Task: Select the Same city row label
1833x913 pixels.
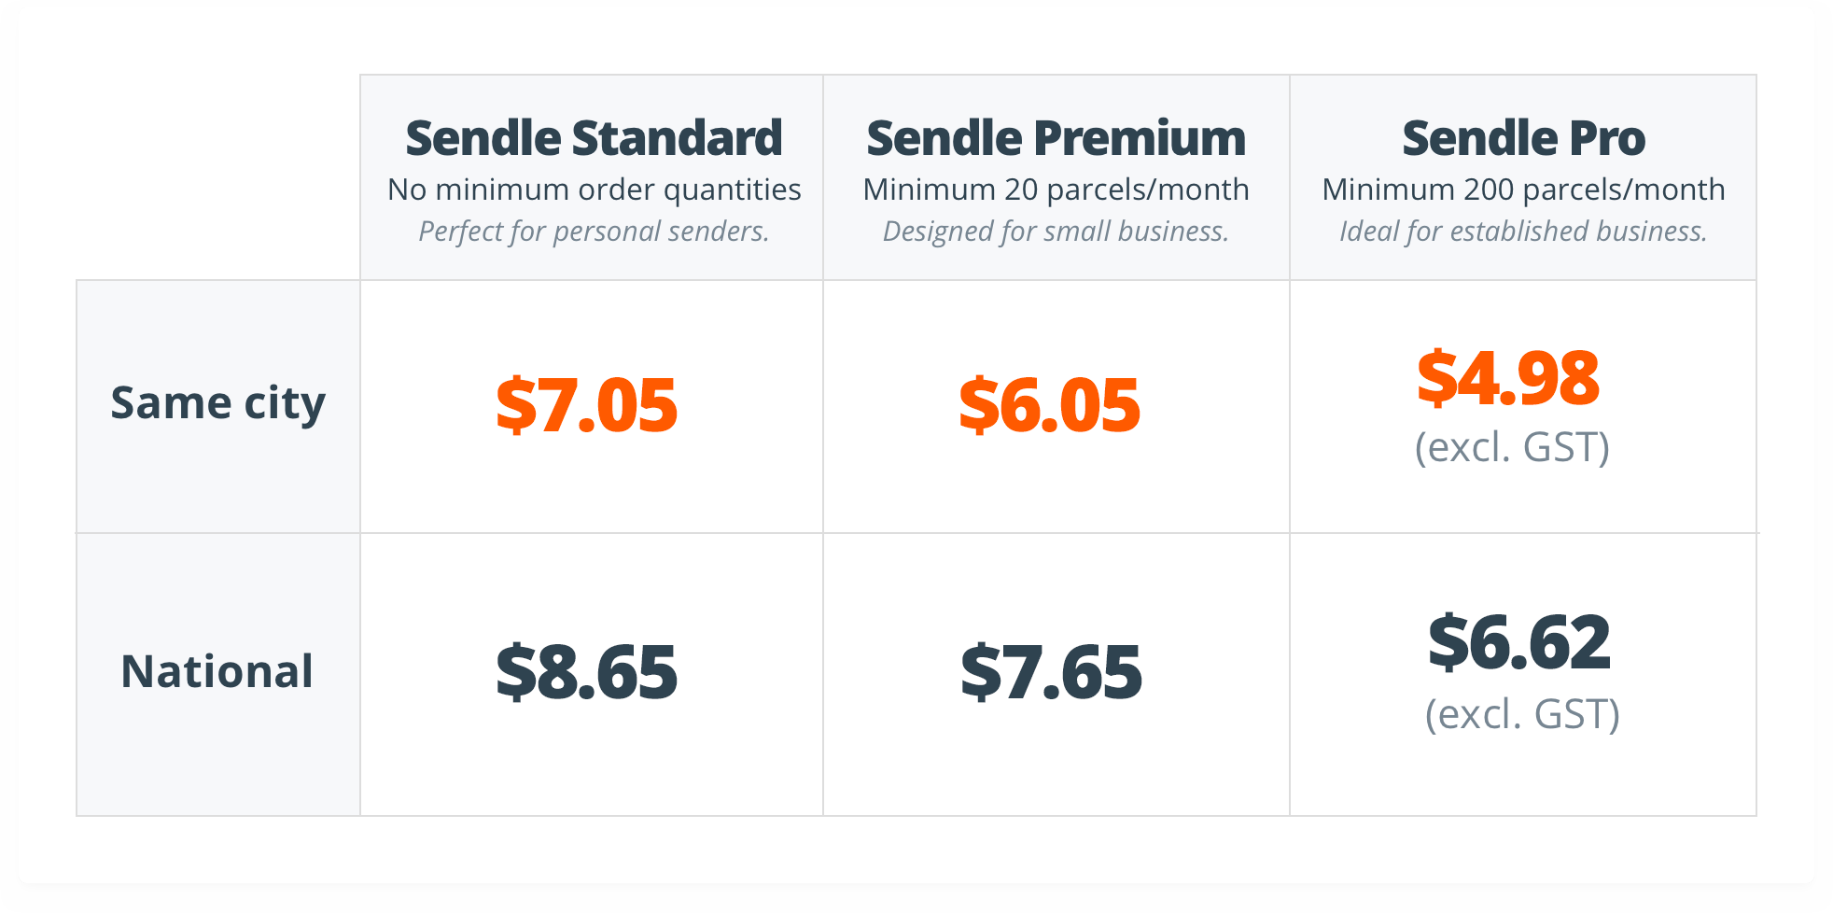Action: coord(218,404)
